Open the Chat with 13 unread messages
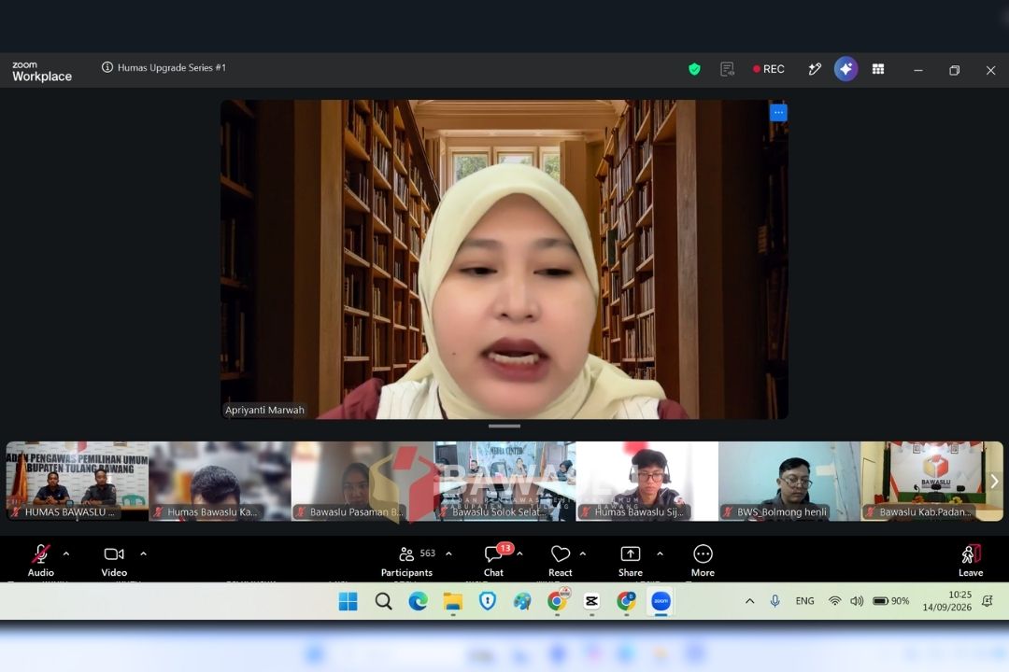Viewport: 1009px width, 672px height. click(495, 553)
